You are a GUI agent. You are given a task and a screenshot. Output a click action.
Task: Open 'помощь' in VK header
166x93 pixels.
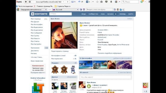pos(123,14)
